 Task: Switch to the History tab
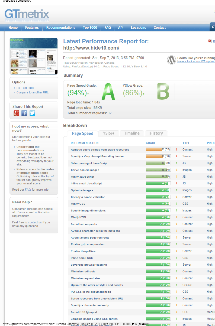pyautogui.click(x=156, y=133)
